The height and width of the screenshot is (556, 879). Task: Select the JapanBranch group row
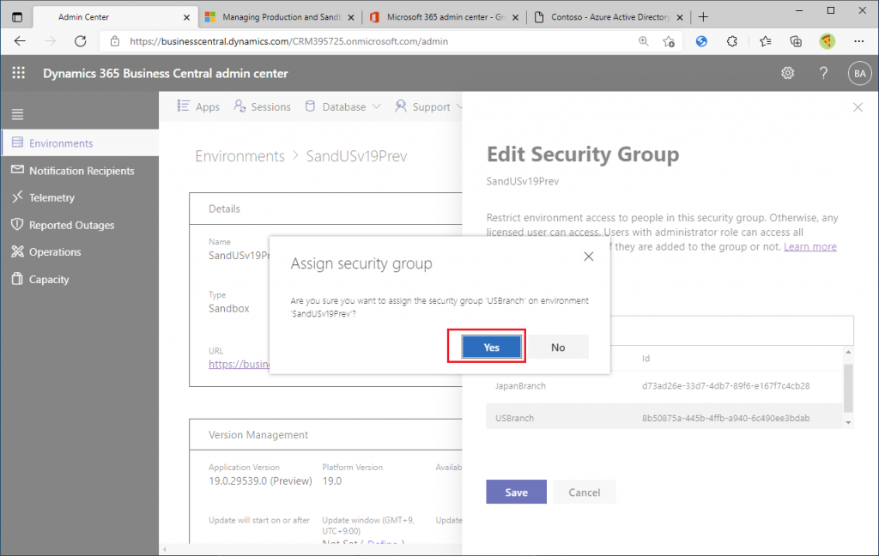(x=664, y=385)
